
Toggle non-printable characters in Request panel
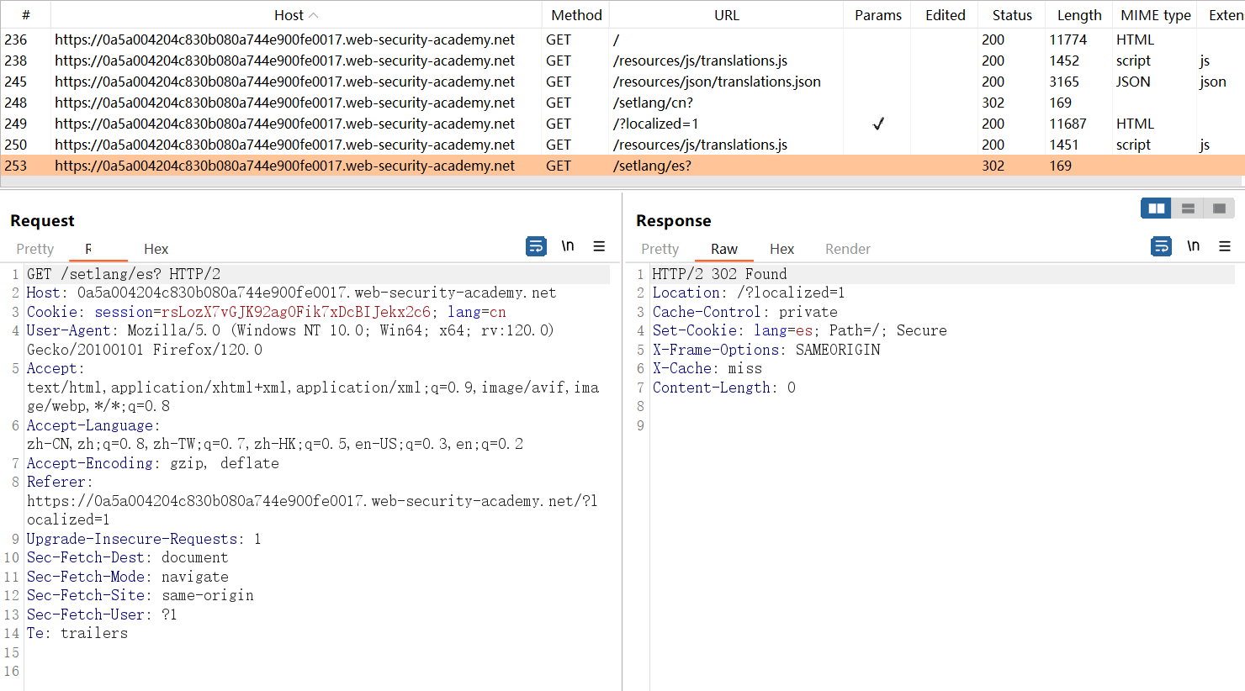[568, 246]
